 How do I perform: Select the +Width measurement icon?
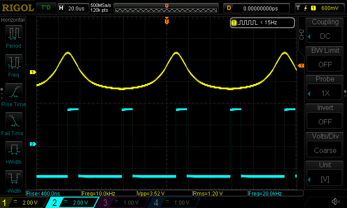14,149
